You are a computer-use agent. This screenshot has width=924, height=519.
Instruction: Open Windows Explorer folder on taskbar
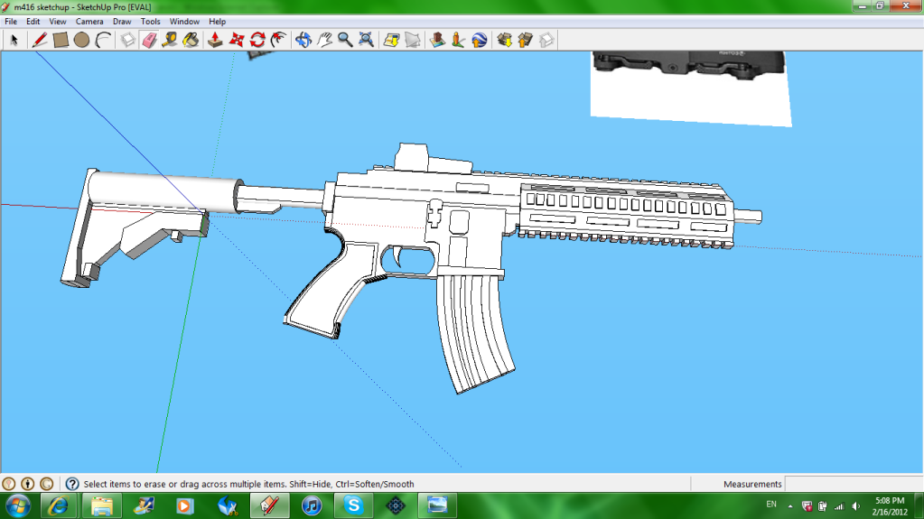(x=101, y=505)
